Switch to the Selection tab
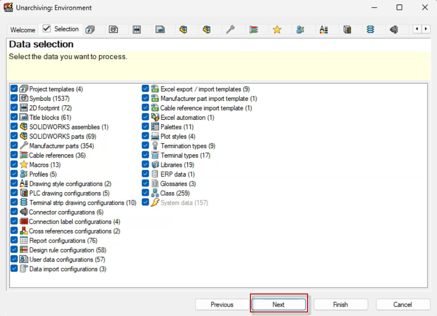437x316 pixels. [x=61, y=29]
